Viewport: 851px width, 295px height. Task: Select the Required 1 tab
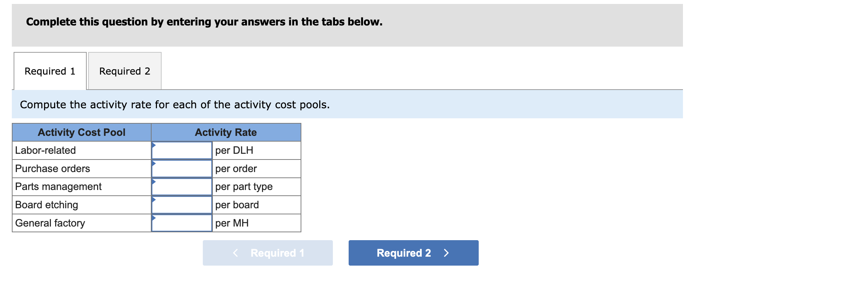[50, 71]
